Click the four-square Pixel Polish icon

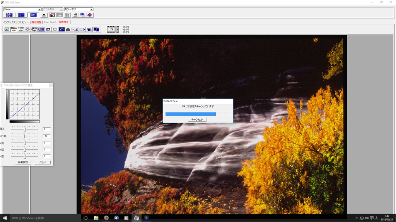67,15
